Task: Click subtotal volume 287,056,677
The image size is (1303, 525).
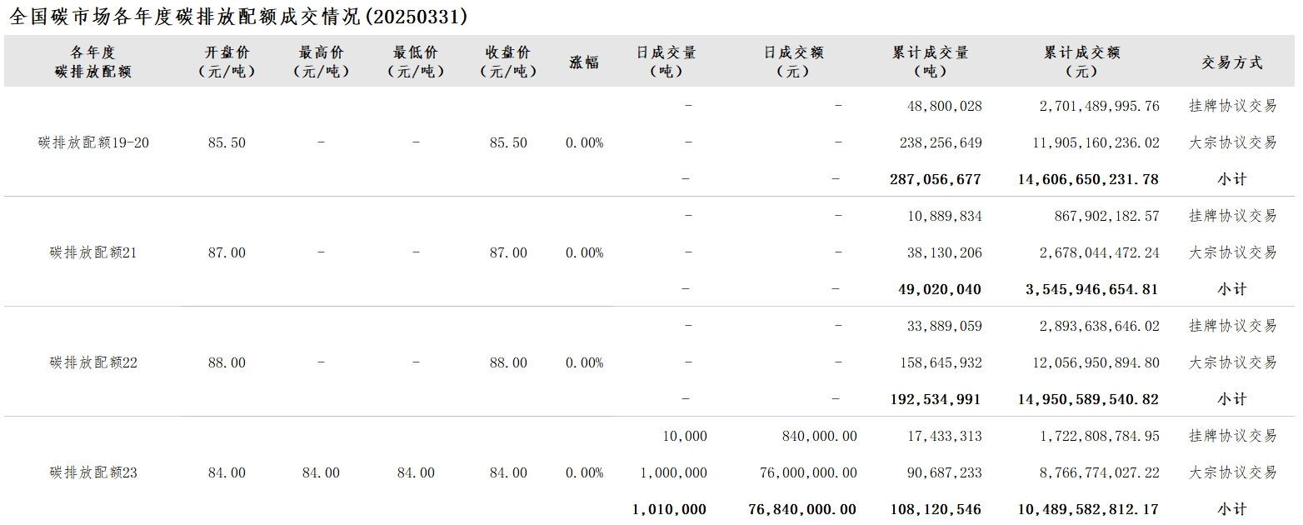Action: point(936,179)
